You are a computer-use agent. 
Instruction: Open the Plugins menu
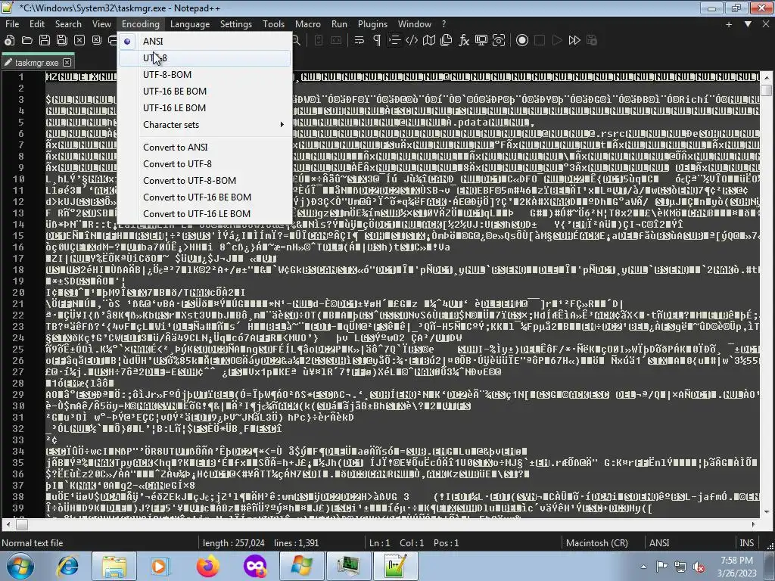coord(372,24)
